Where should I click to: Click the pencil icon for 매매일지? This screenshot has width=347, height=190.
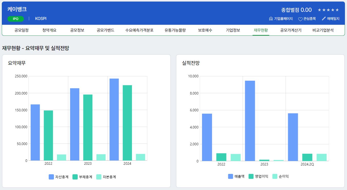tap(324, 19)
